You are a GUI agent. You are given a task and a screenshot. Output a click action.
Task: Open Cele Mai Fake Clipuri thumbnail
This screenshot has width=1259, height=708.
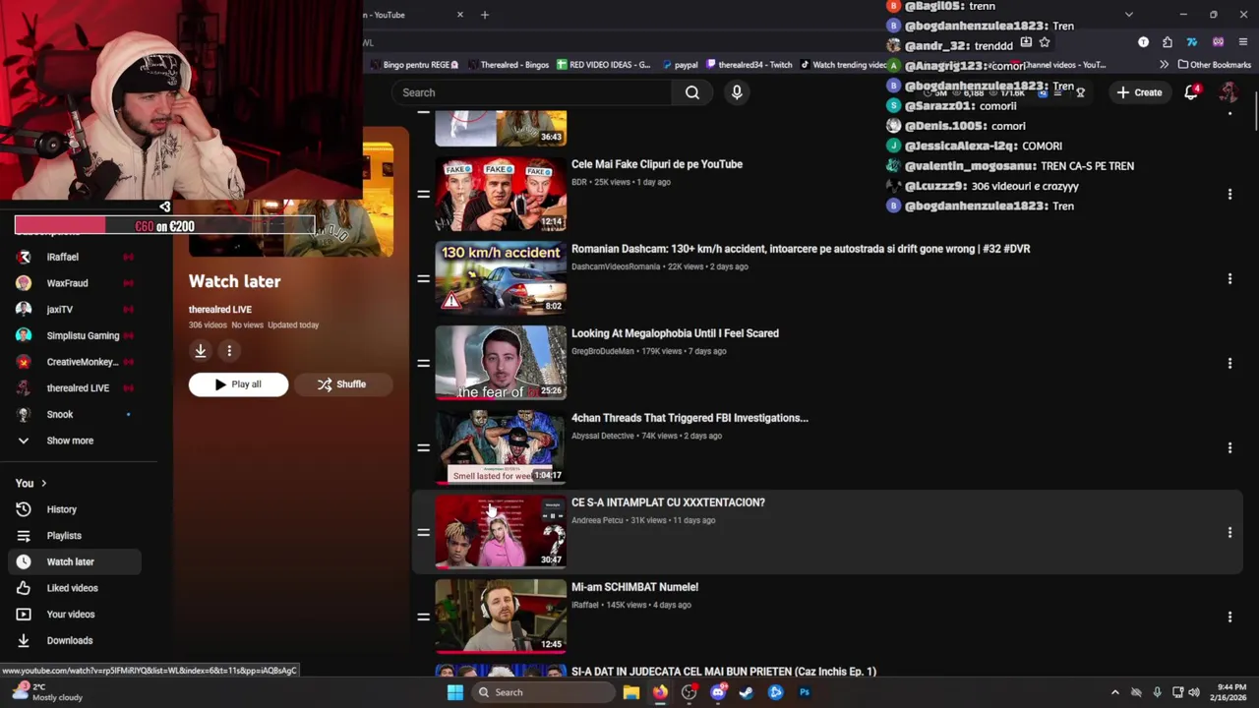(x=501, y=194)
